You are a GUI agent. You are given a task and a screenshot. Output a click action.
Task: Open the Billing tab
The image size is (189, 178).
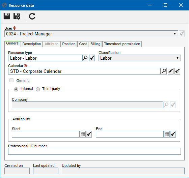(95, 44)
